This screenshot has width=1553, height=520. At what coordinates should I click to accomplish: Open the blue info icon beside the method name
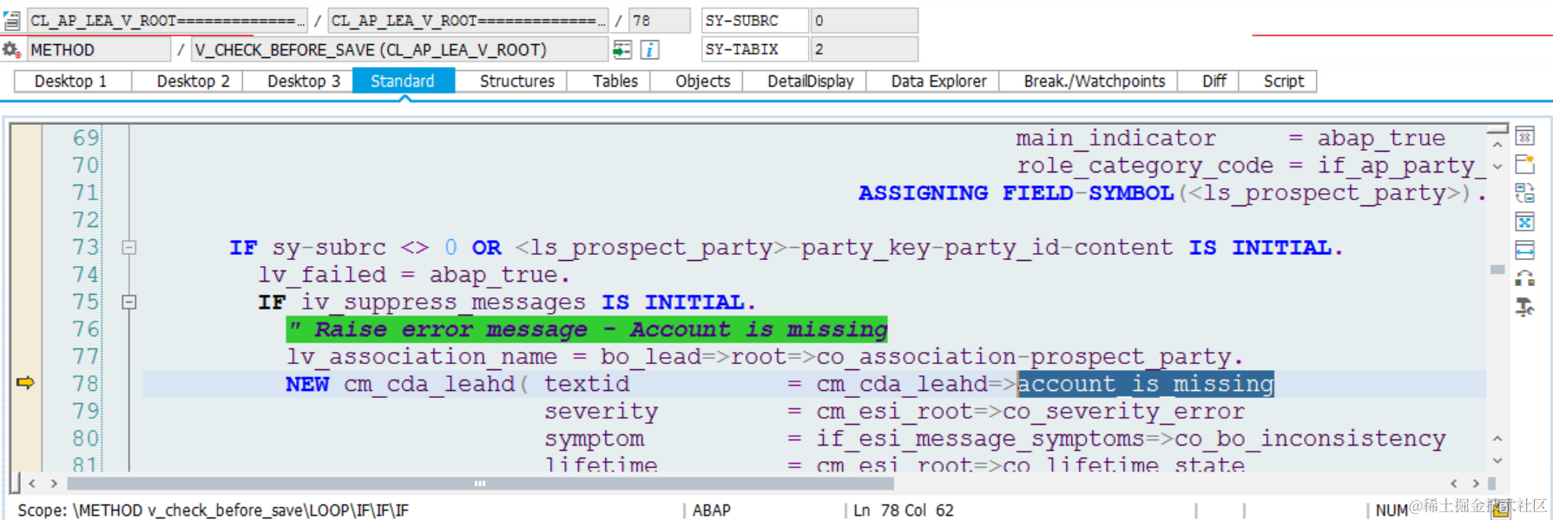click(649, 50)
